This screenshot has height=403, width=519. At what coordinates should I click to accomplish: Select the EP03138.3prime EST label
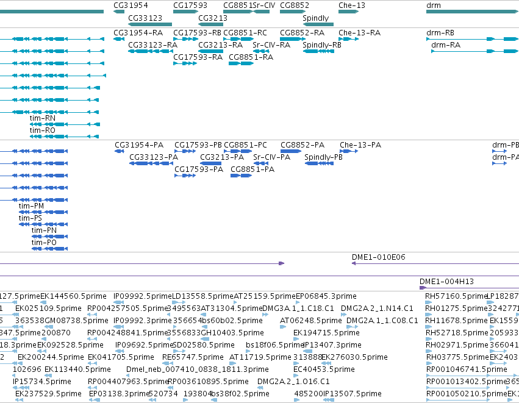[x=120, y=394]
